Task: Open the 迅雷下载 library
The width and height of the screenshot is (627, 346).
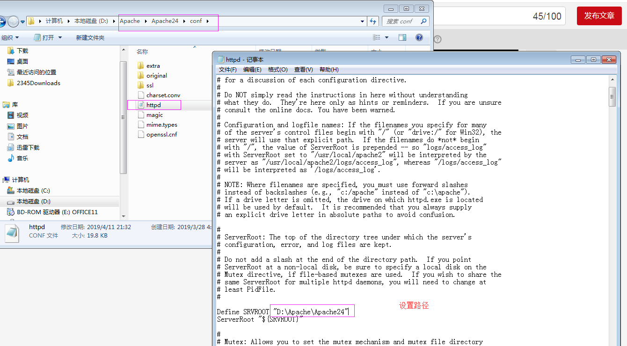Action: click(28, 147)
